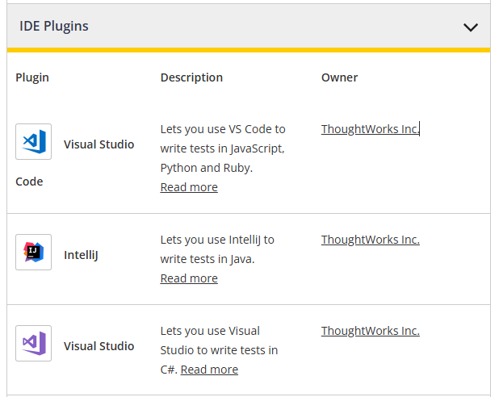499x397 pixels.
Task: Click the Description column header
Action: coord(191,77)
